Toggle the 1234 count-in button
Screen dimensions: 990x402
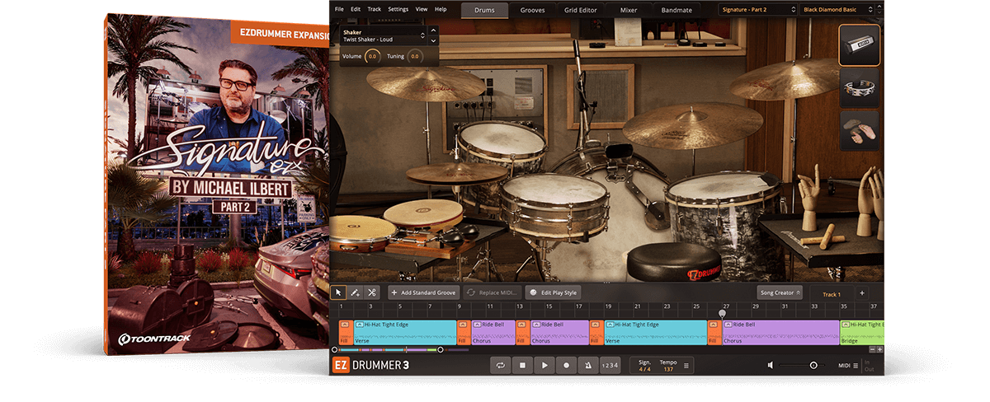(609, 365)
